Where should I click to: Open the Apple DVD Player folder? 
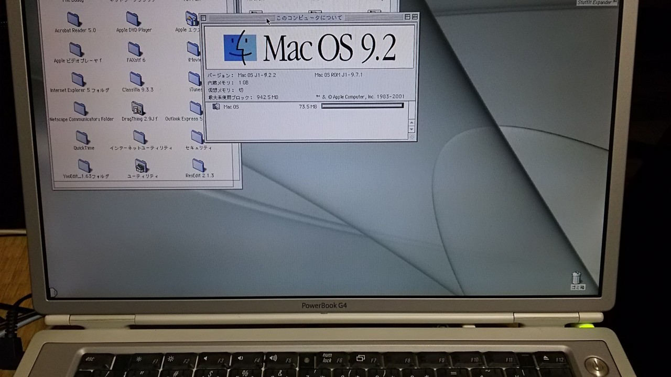(133, 20)
